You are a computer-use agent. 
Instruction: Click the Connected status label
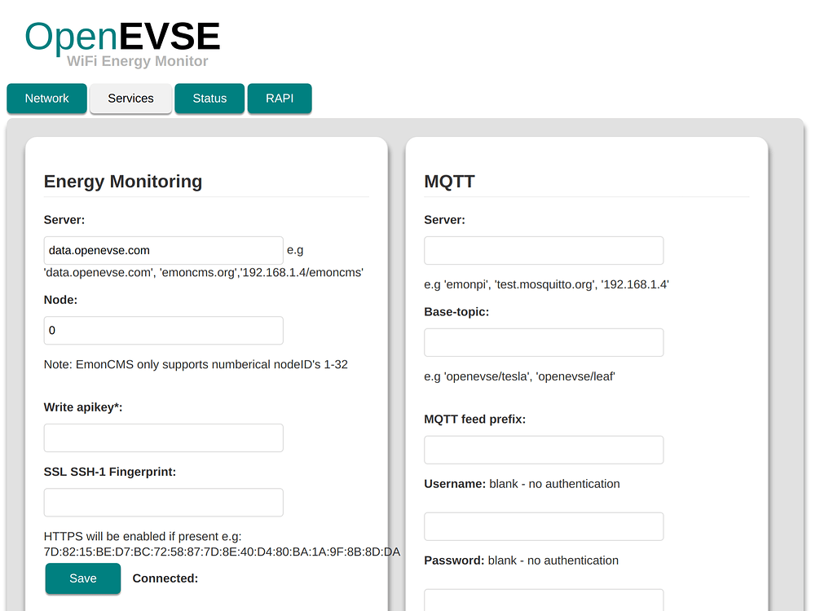click(x=165, y=578)
